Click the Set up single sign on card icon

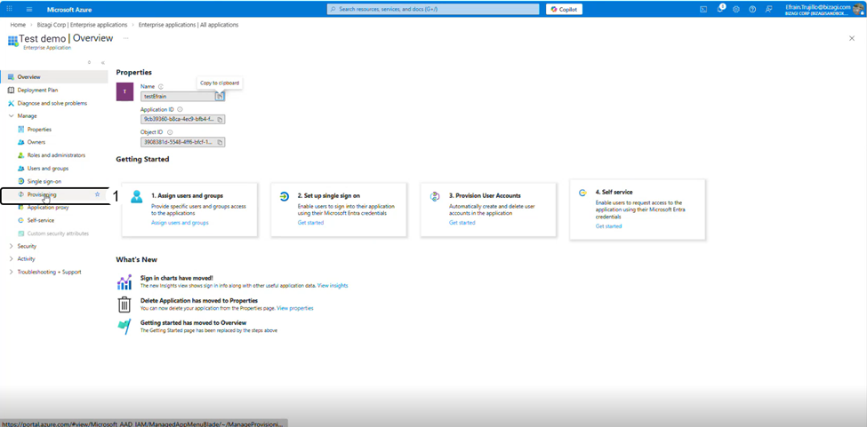[285, 196]
